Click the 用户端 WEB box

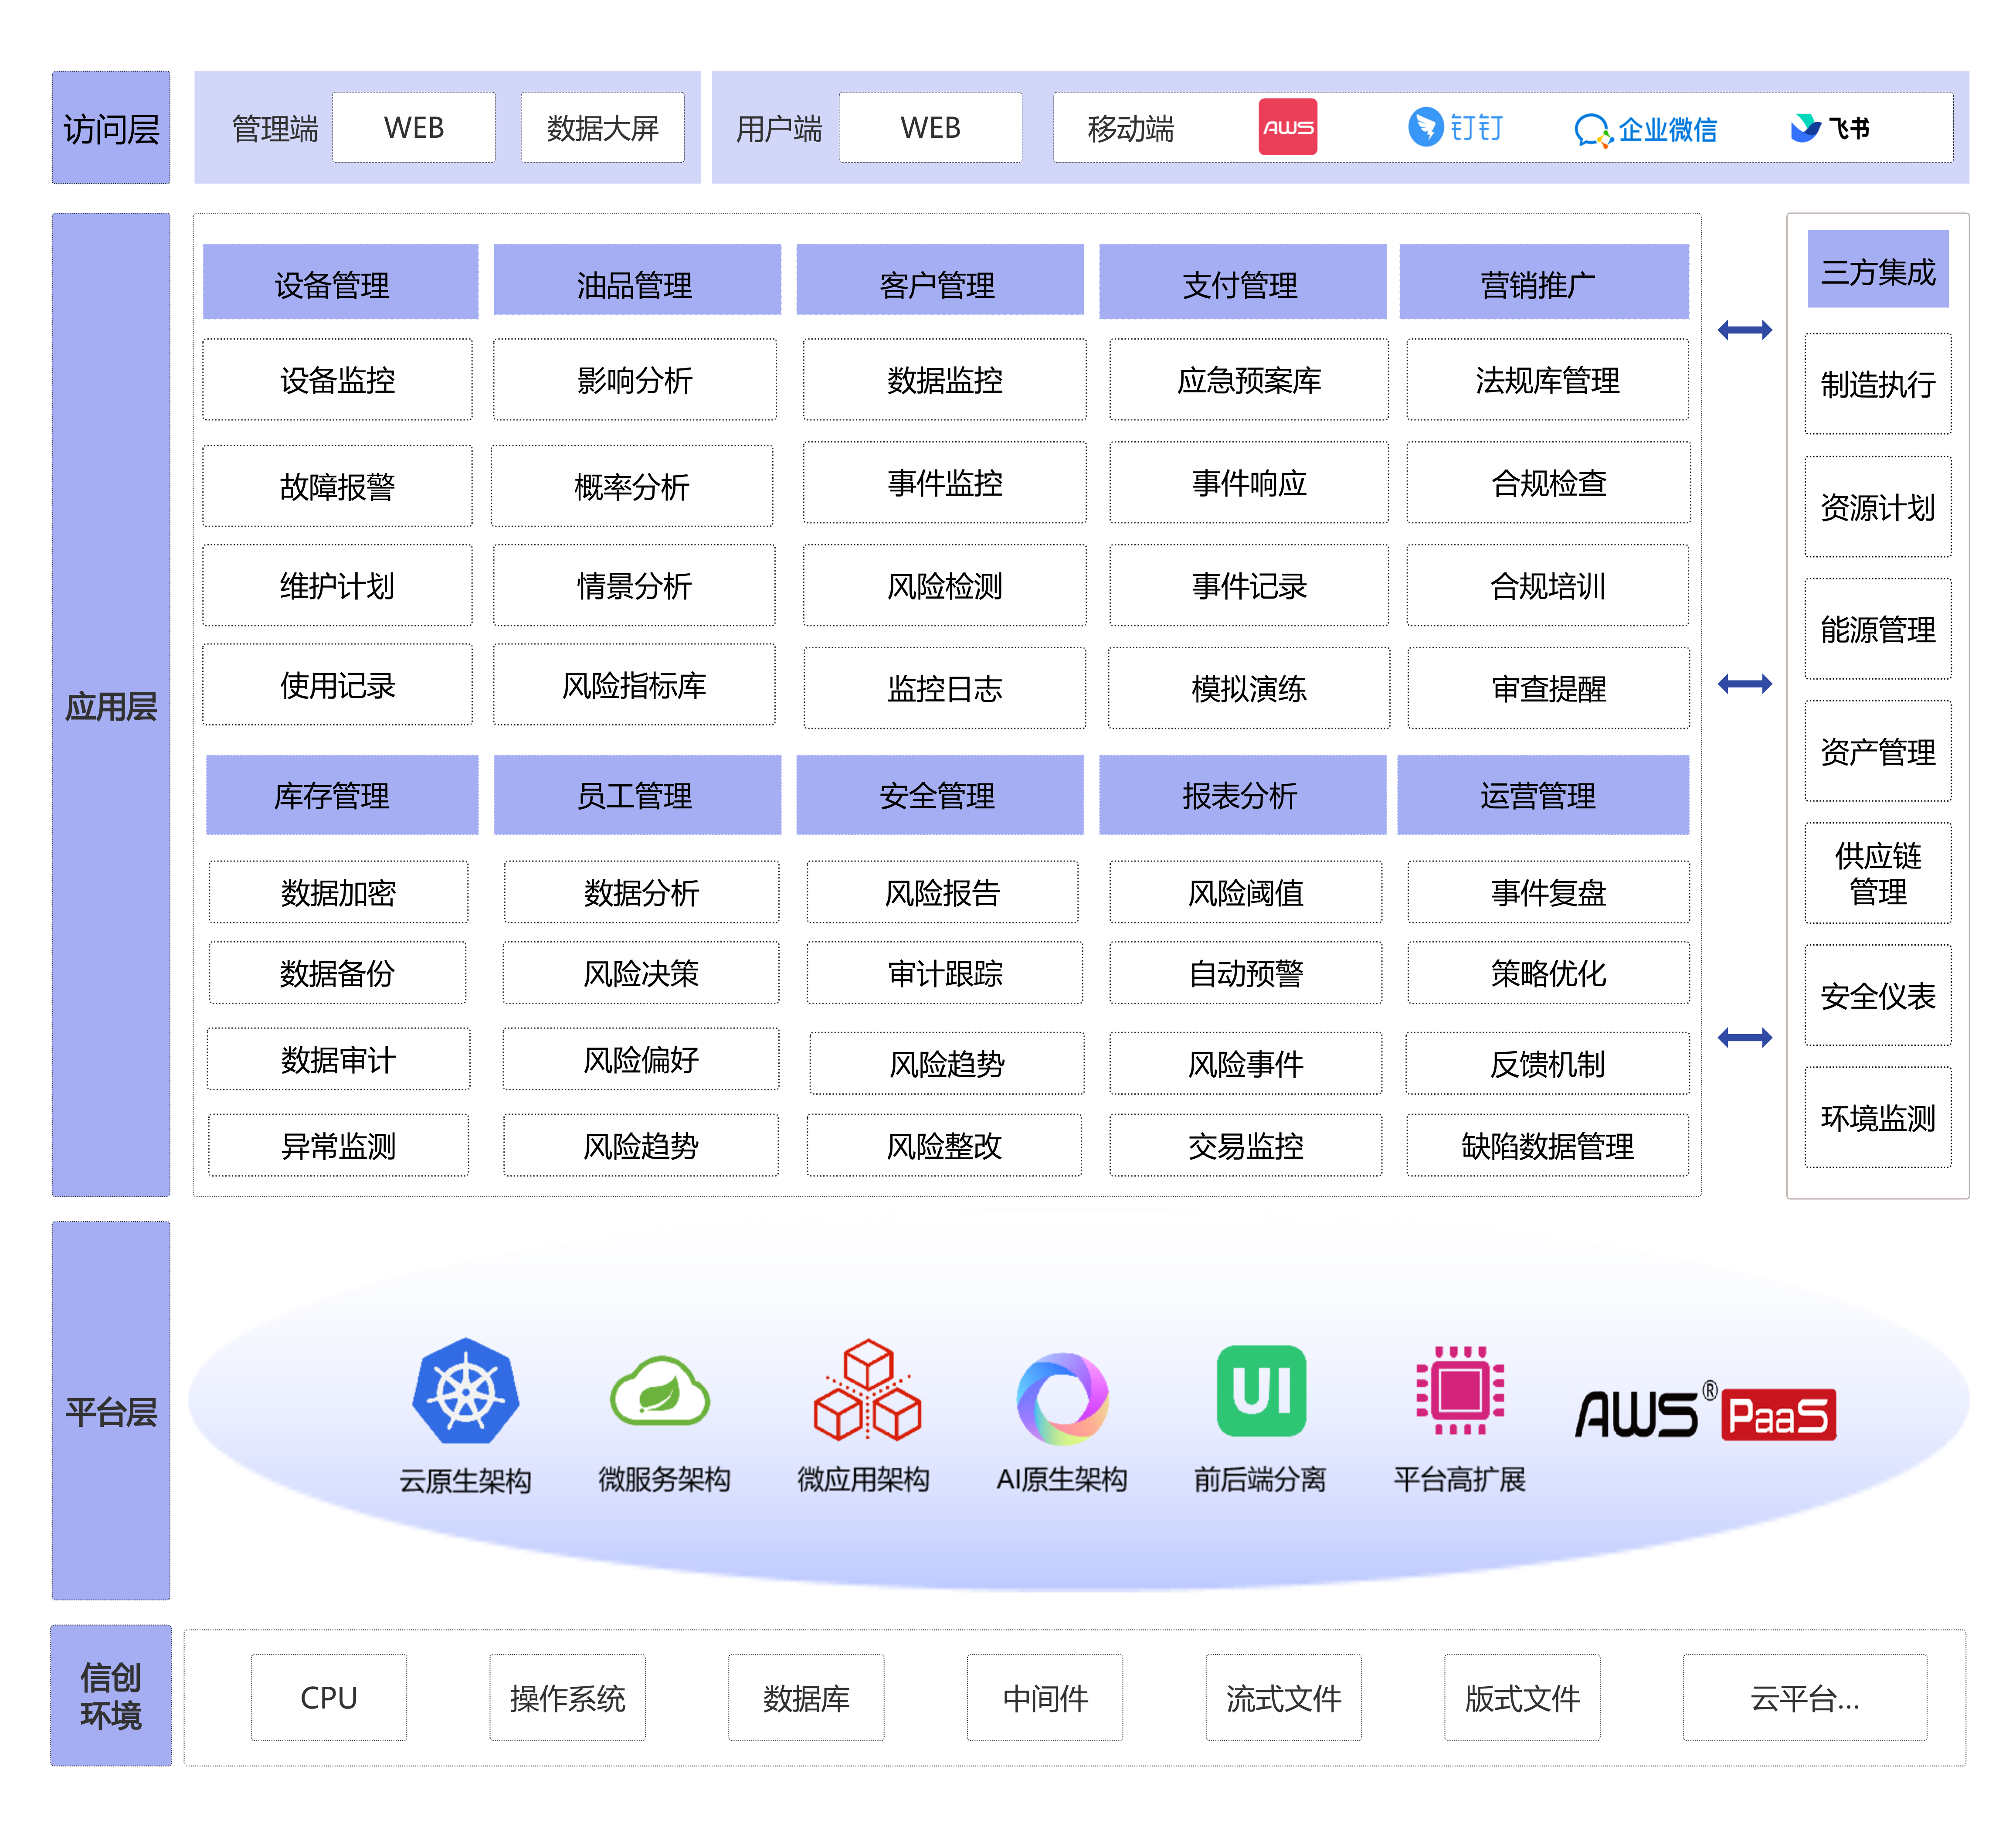(x=931, y=127)
